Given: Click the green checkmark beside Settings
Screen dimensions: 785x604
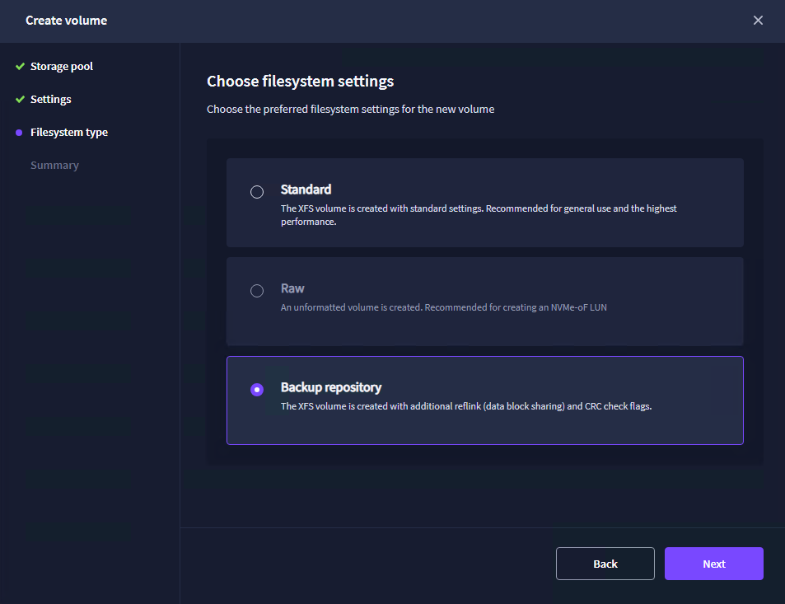Looking at the screenshot, I should tap(20, 99).
